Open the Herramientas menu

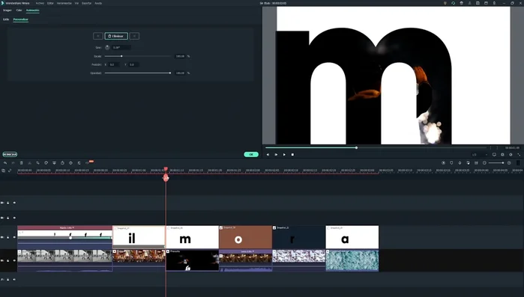tap(64, 3)
